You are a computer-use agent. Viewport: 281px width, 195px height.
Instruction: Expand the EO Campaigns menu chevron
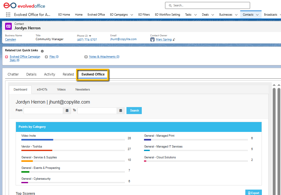[132, 15]
